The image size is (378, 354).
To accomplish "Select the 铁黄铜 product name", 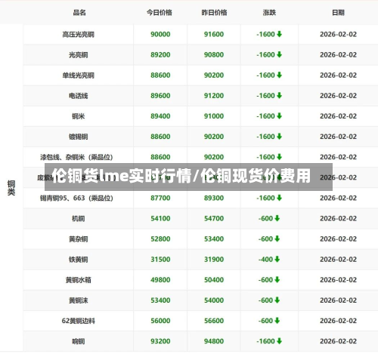I will [79, 260].
